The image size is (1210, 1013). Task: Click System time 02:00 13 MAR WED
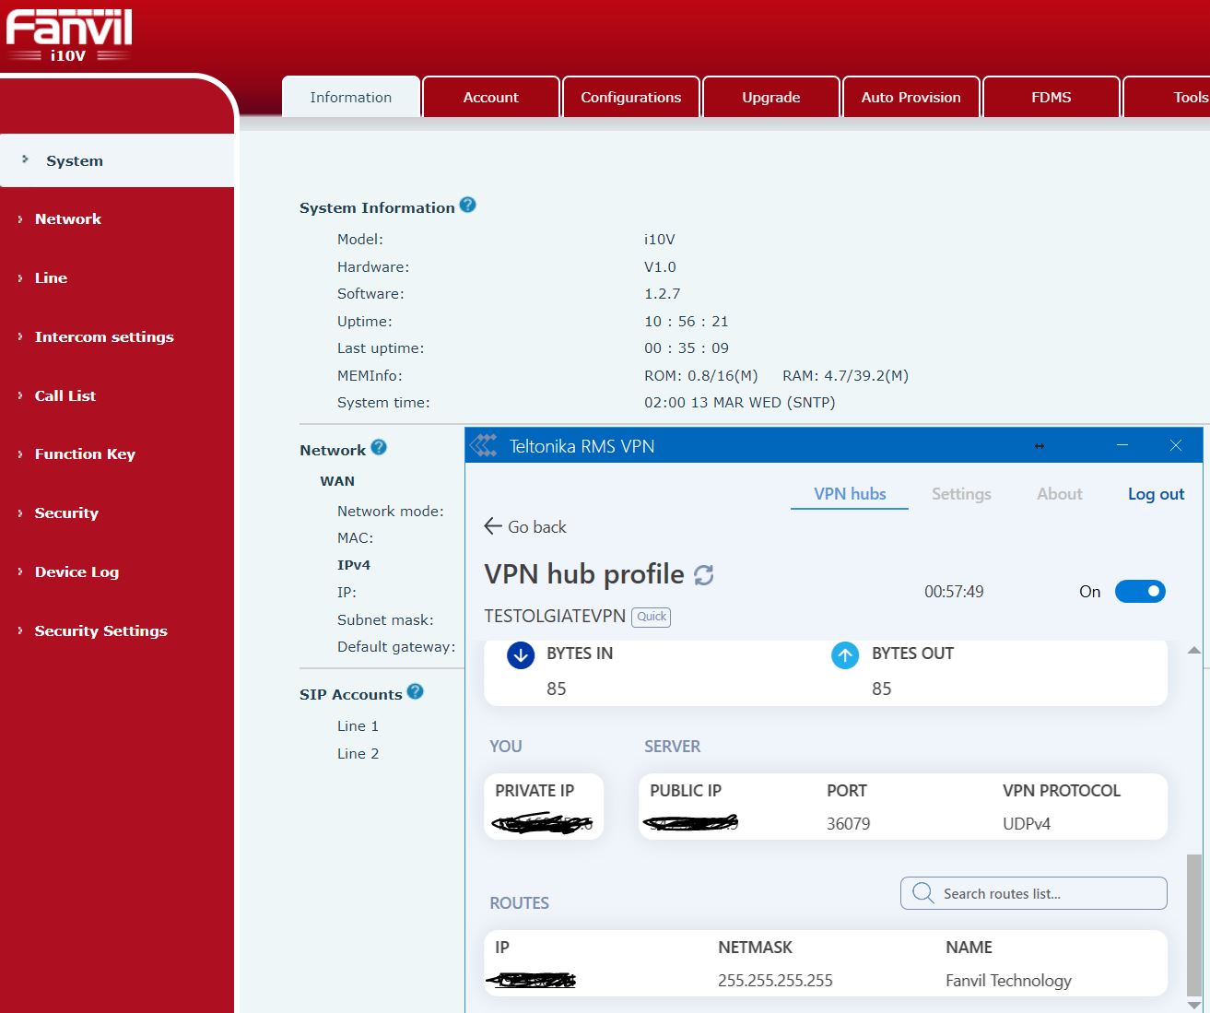click(740, 403)
